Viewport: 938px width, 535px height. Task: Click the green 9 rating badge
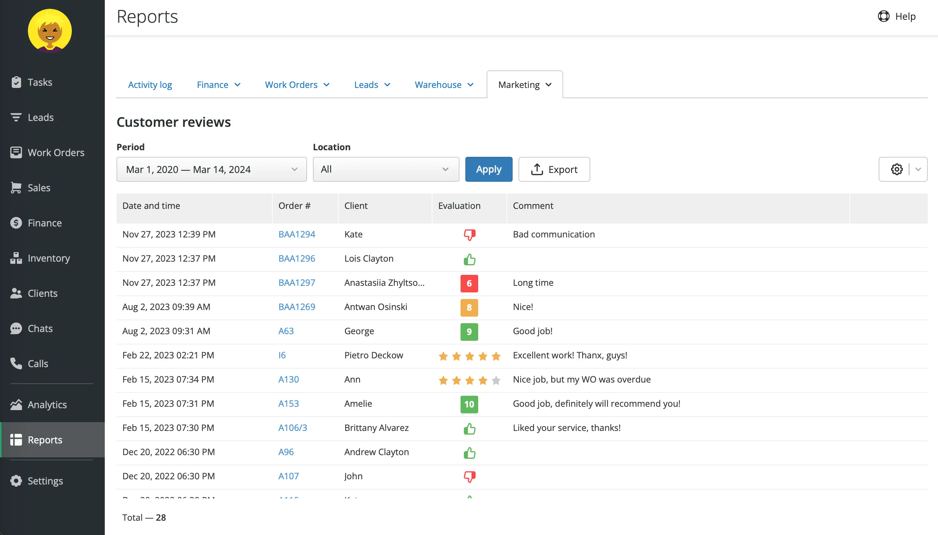[x=469, y=332]
